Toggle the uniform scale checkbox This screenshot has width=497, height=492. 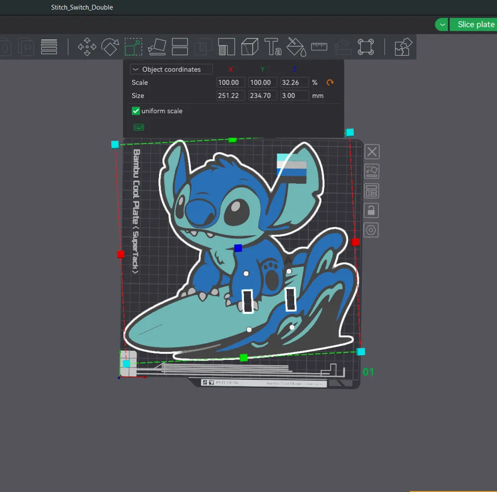click(136, 111)
